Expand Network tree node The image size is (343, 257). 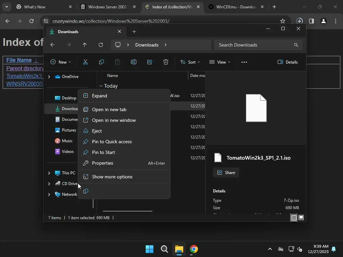pos(49,194)
